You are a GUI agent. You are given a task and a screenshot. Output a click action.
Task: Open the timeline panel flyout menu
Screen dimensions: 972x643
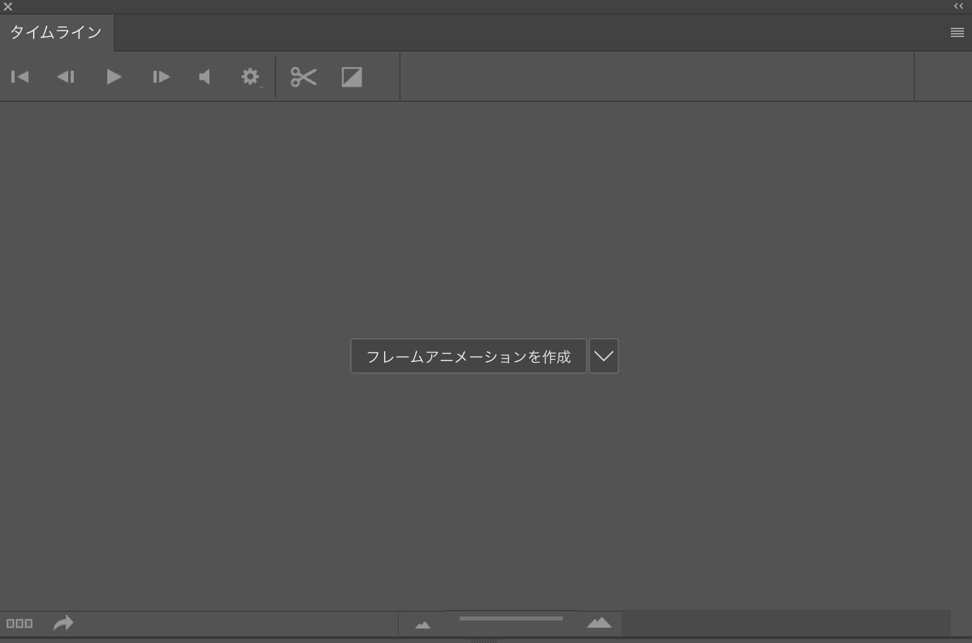(957, 32)
